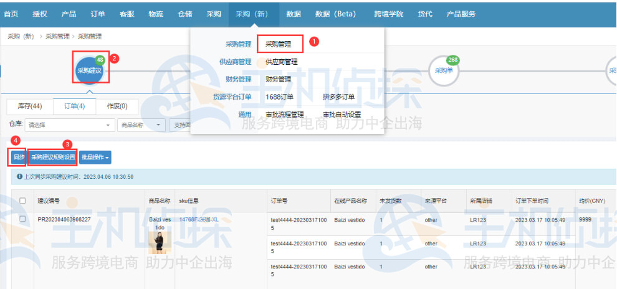Open 供应商管理 from the menu
This screenshot has width=617, height=289.
281,62
